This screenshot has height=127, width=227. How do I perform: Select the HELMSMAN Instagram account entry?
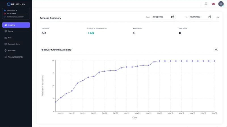[x=11, y=14]
